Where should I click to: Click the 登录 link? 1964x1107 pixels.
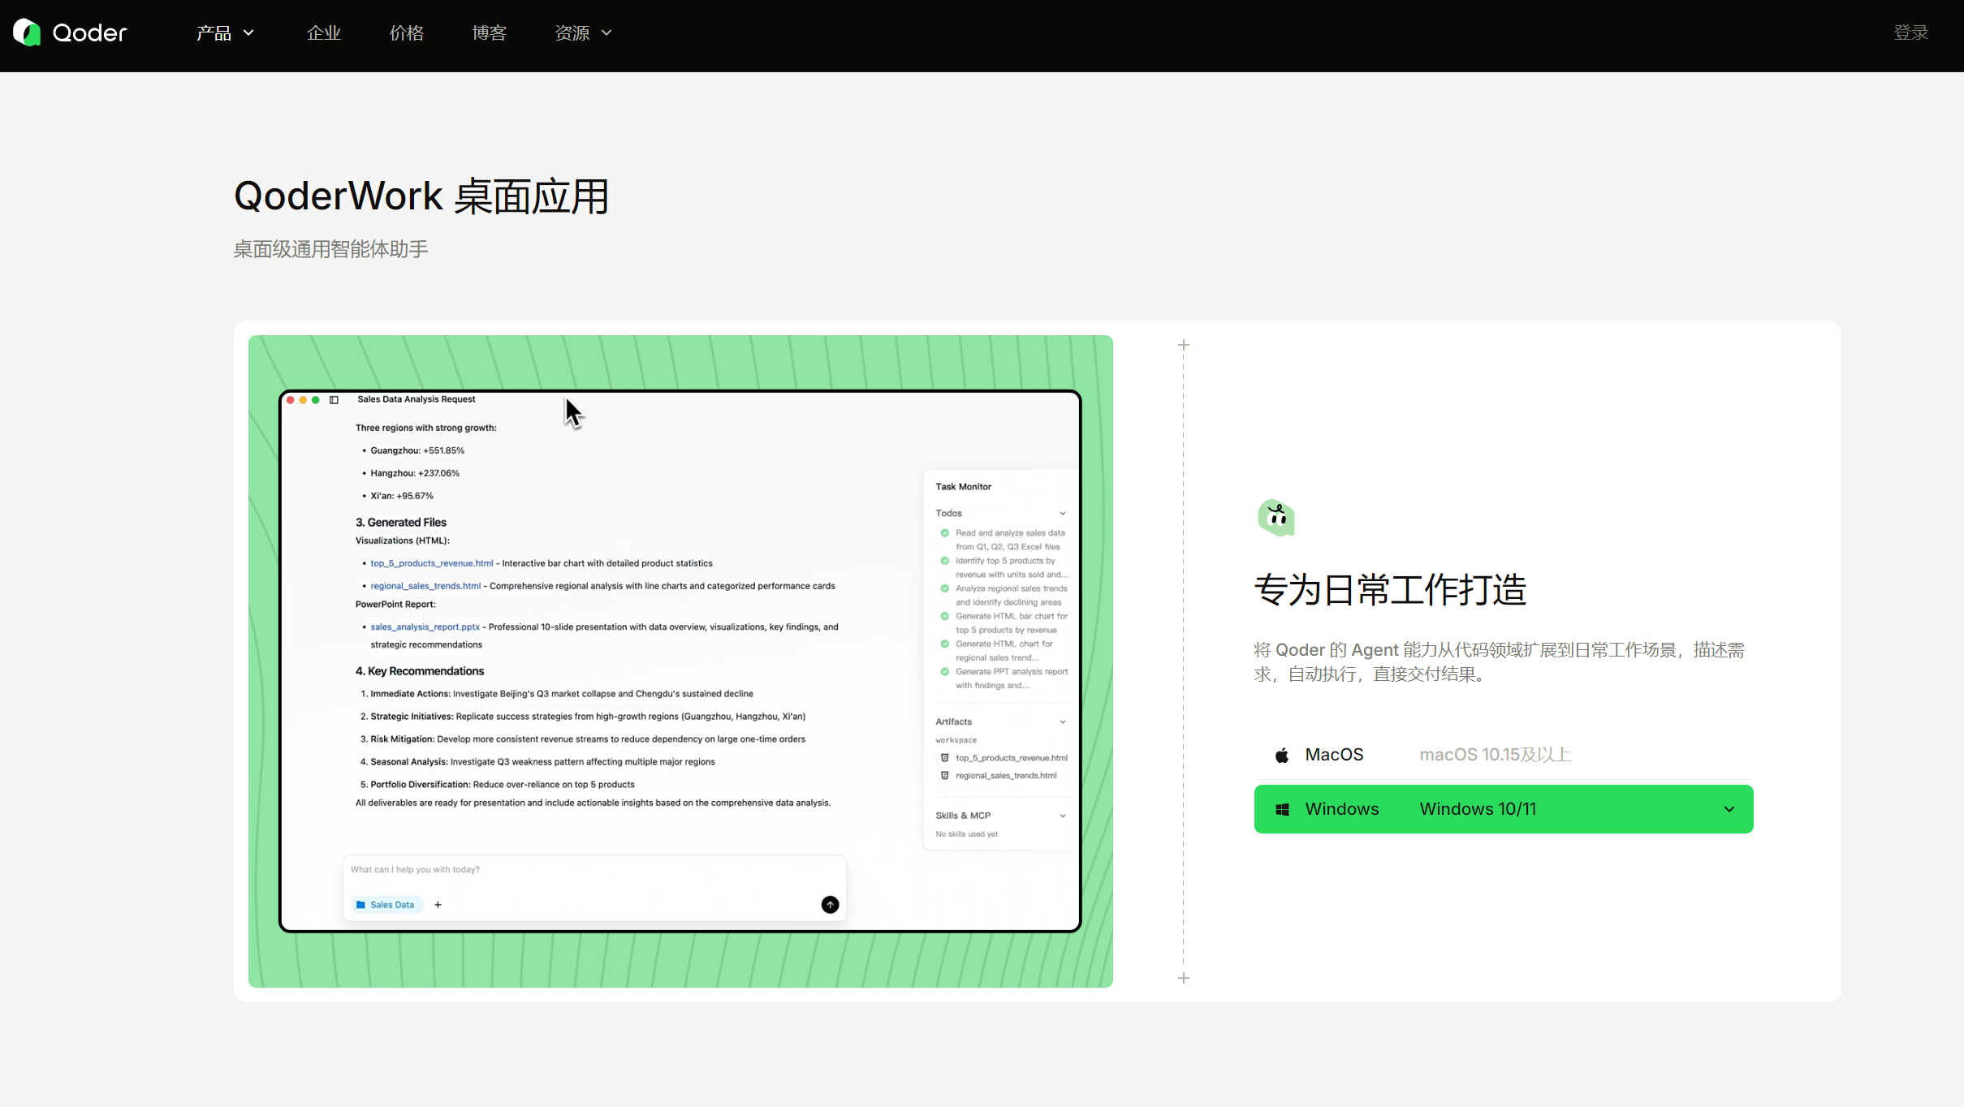tap(1910, 32)
